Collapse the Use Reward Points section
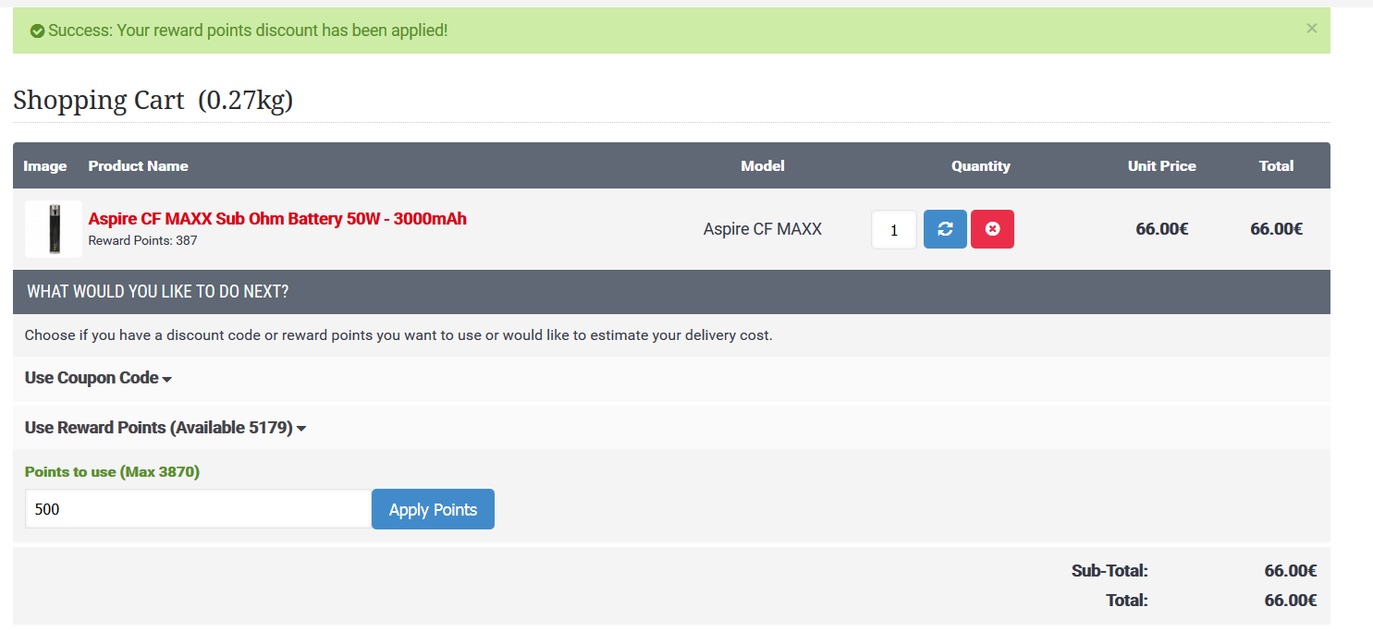 (x=165, y=428)
